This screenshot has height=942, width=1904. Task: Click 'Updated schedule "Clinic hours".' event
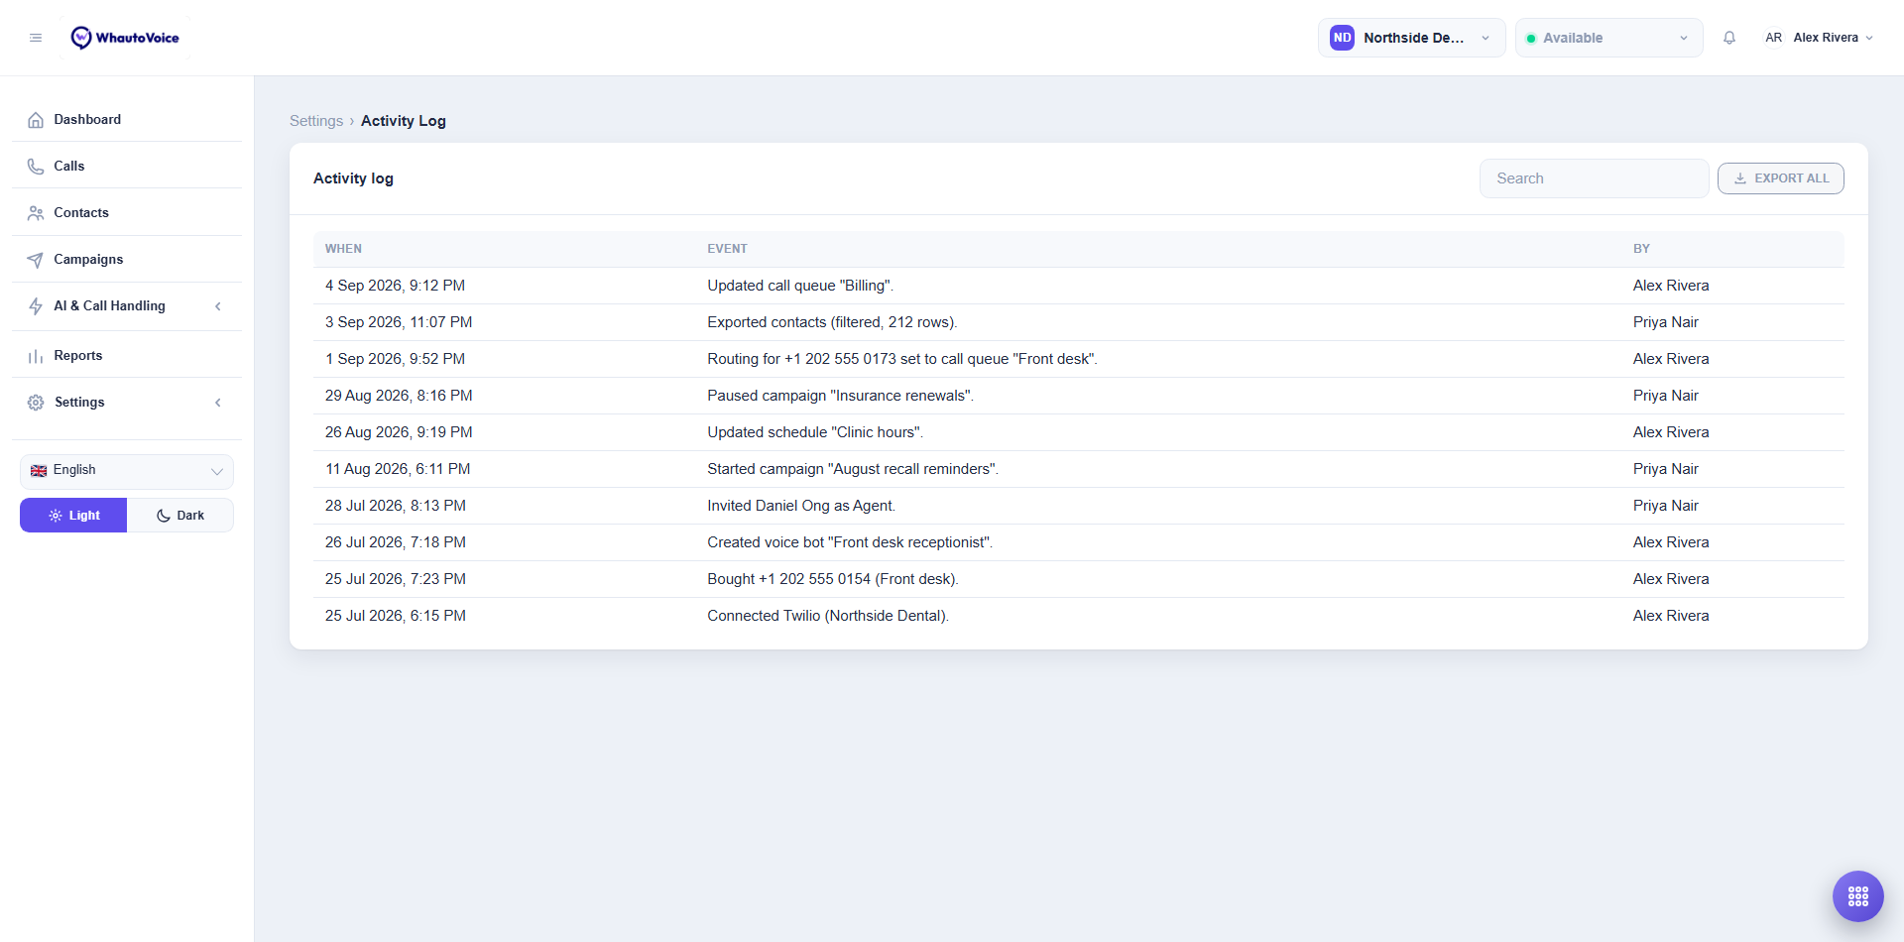pos(815,432)
